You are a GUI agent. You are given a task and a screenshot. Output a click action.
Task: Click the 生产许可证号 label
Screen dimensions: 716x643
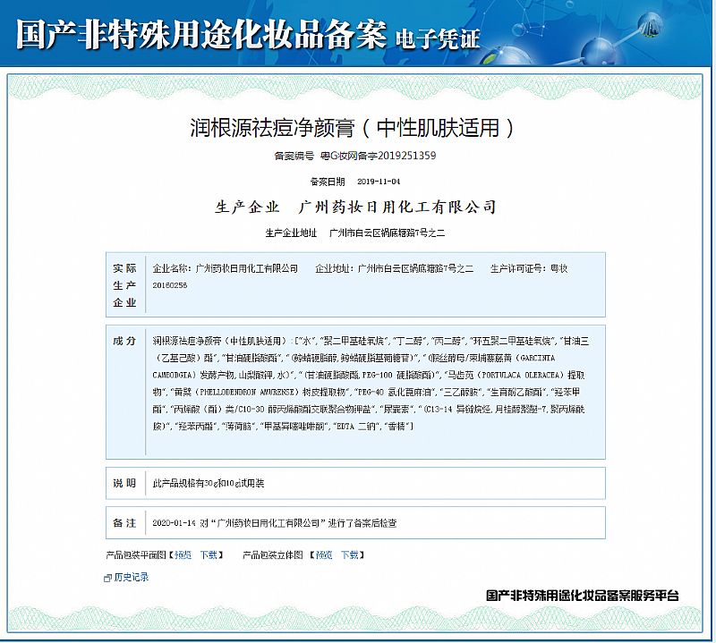(518, 269)
